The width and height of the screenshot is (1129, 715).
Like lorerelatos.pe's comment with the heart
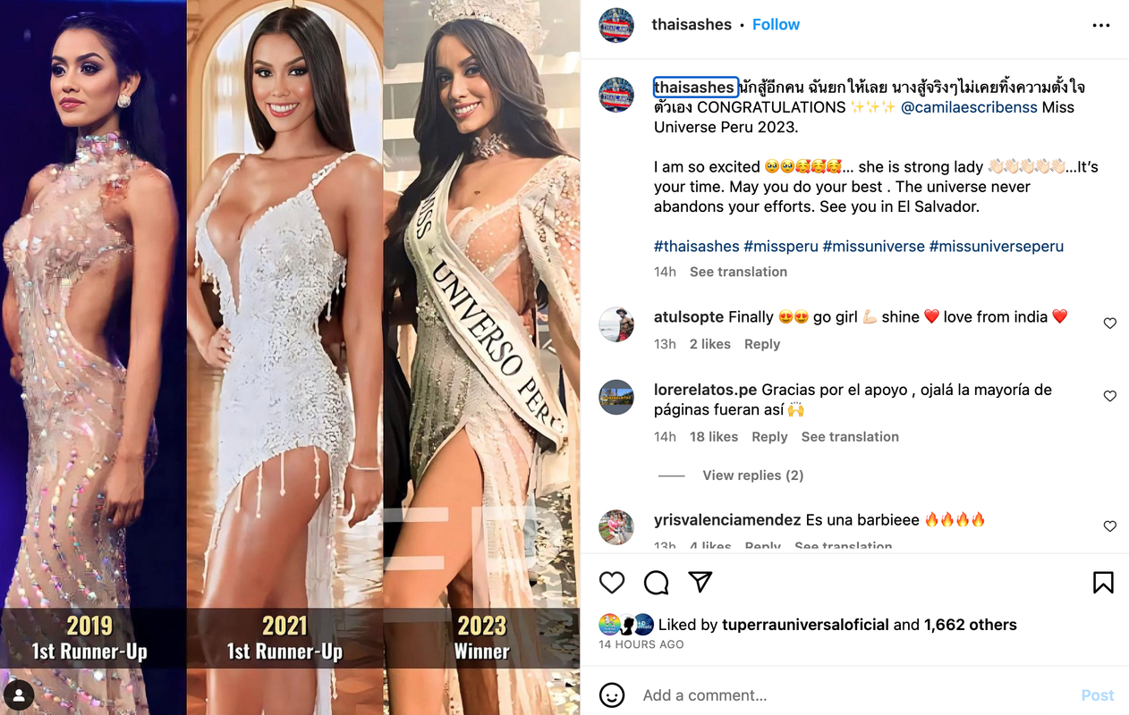pos(1109,396)
